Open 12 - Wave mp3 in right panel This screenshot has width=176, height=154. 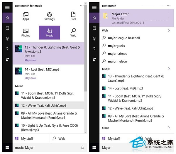click(x=137, y=108)
